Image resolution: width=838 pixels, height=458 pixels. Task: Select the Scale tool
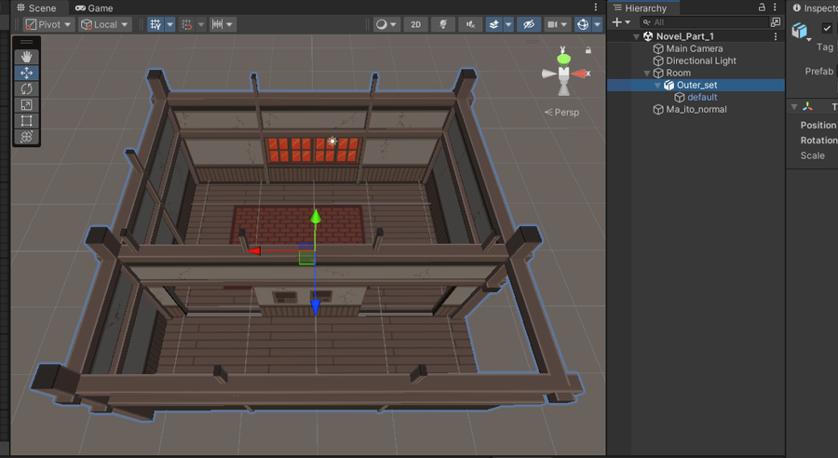pos(26,105)
